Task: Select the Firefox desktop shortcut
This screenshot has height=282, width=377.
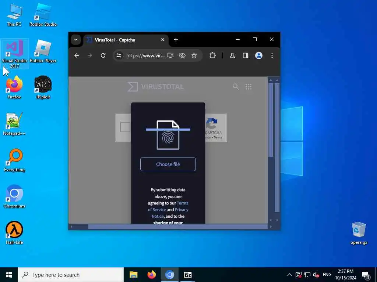Action: [14, 87]
